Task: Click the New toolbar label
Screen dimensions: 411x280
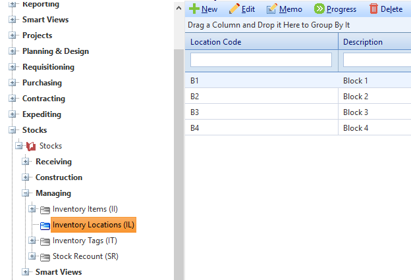Action: [x=209, y=9]
